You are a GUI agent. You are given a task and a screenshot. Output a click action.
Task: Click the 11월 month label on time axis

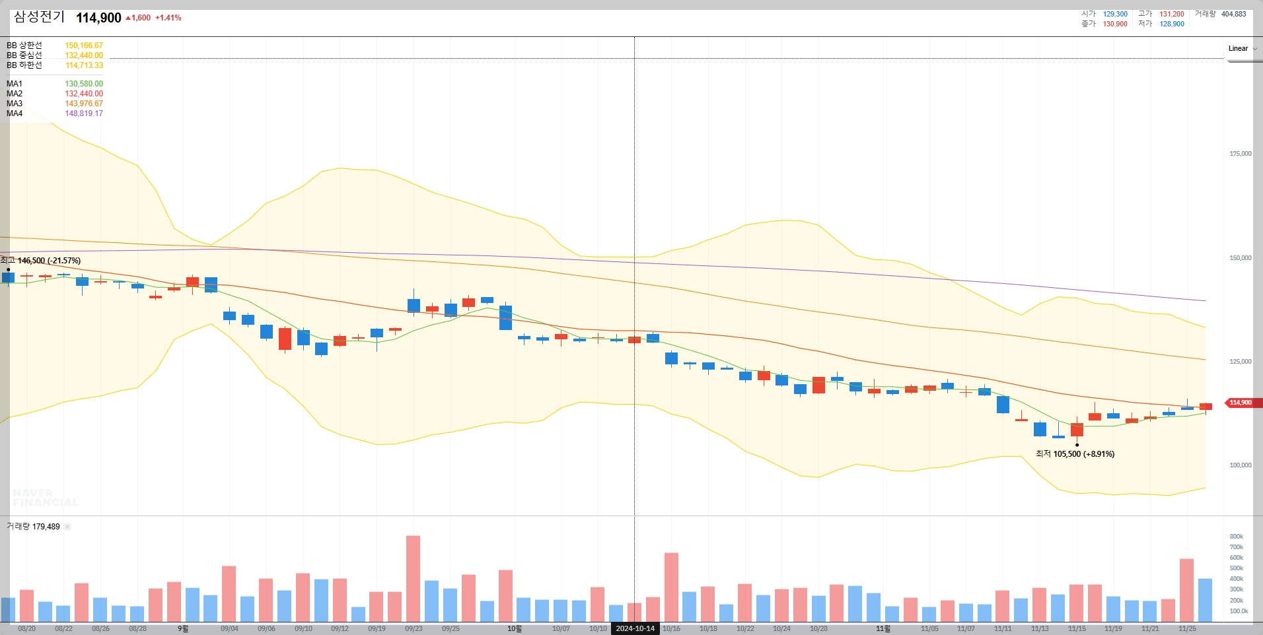(x=883, y=628)
